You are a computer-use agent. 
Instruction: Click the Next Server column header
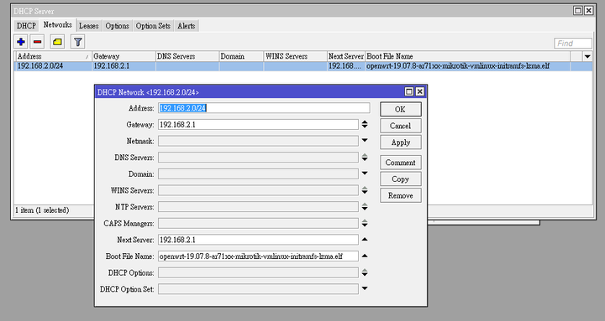tap(345, 56)
